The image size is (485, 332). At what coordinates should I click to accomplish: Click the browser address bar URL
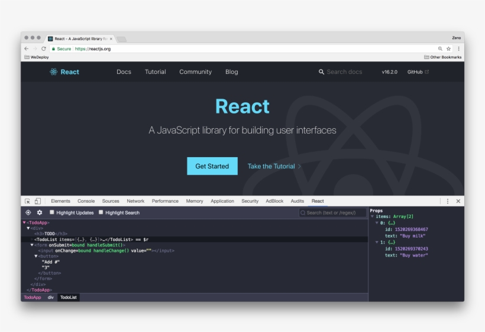tap(92, 49)
